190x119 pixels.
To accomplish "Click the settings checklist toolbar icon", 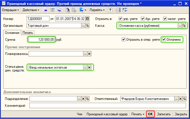I will 125,10.
